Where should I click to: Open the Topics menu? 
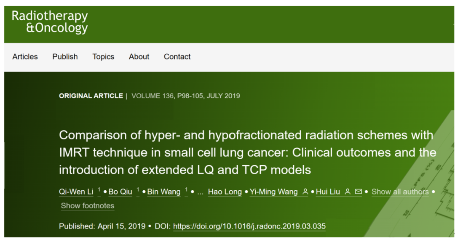pyautogui.click(x=103, y=57)
